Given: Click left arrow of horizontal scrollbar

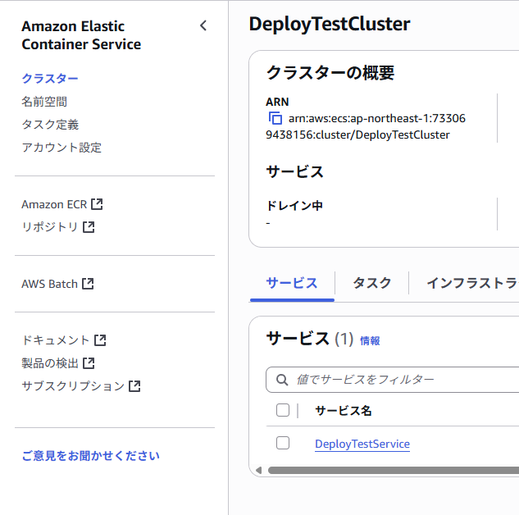Looking at the screenshot, I should click(258, 470).
